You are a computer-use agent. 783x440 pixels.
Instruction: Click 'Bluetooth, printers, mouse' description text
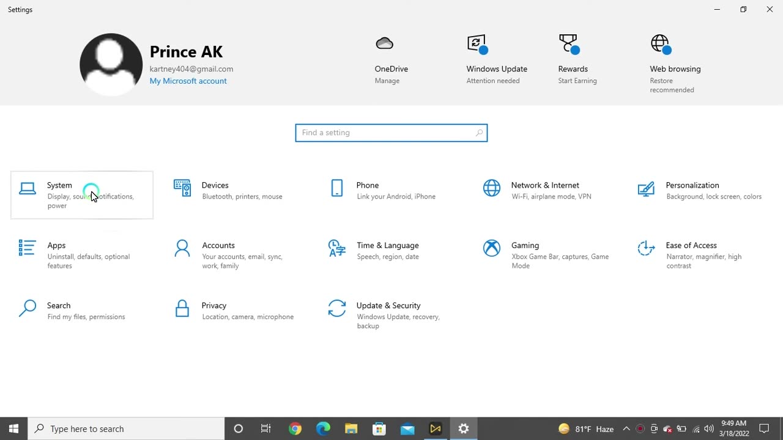click(x=242, y=197)
